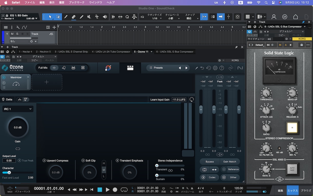Click the Learn Input Gain refresh icon
313x196 pixels.
point(192,100)
